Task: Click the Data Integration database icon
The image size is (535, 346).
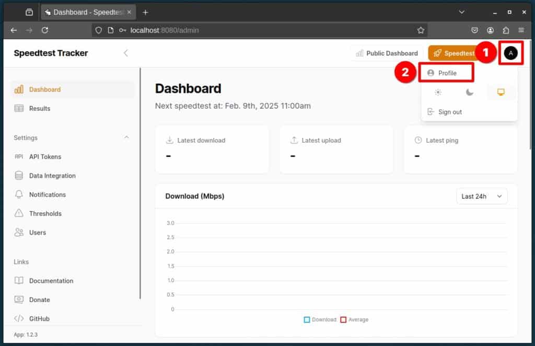Action: coord(19,176)
